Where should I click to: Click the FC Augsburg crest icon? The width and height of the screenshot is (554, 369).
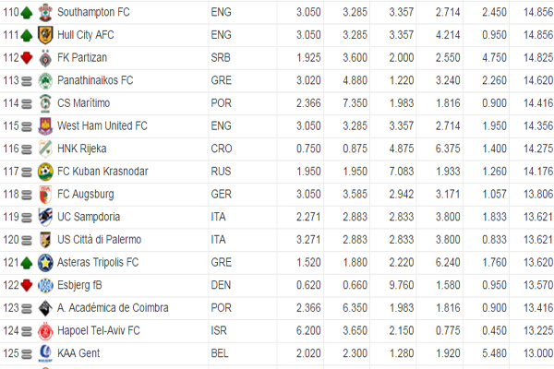point(44,194)
